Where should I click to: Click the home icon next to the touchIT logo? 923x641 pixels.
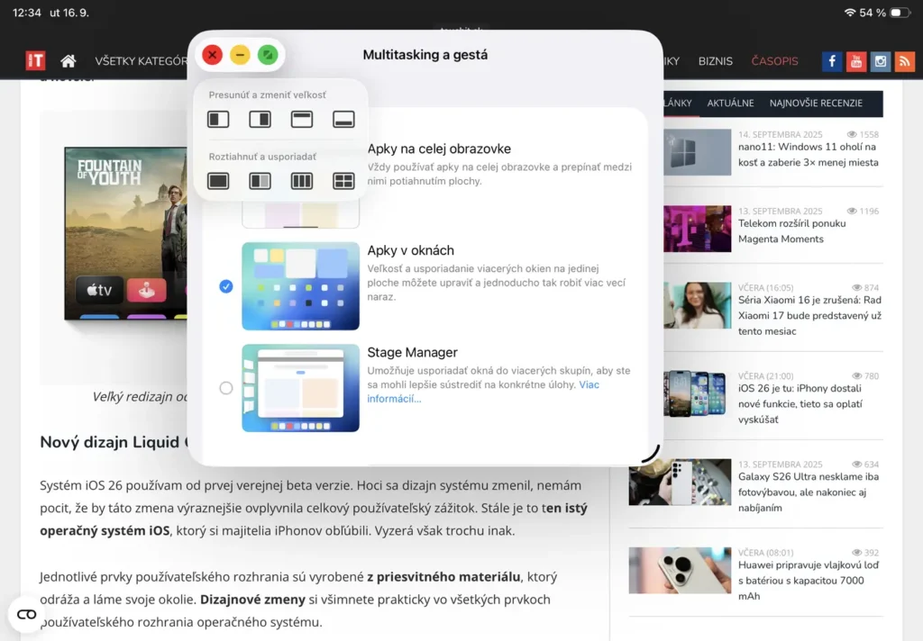click(x=68, y=61)
